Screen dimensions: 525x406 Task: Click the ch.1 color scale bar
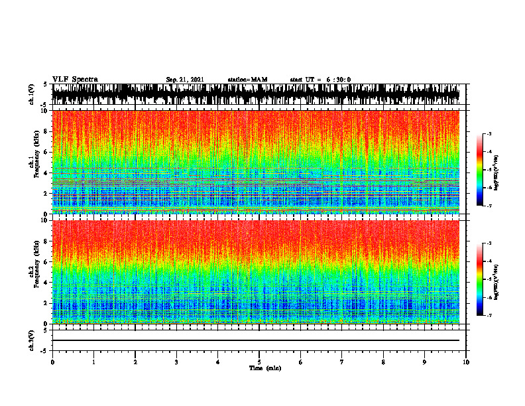479,170
